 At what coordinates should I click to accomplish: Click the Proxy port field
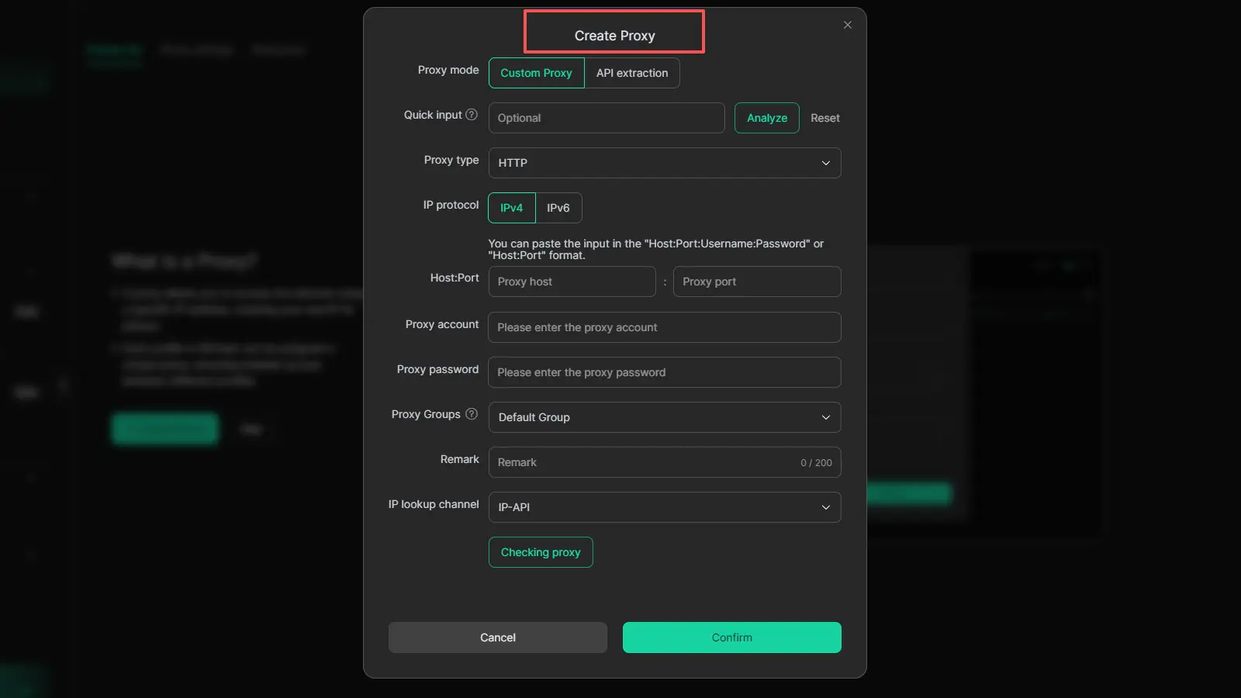point(757,282)
